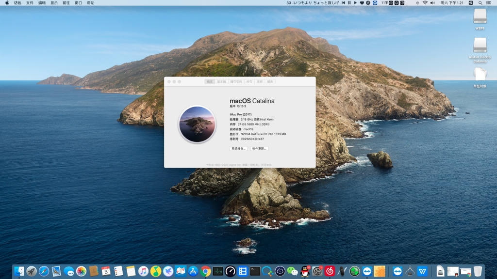
Task: Open Launchpad rocket icon in Dock
Action: [32, 271]
